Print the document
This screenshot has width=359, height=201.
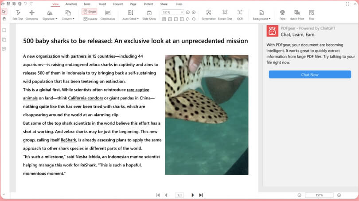click(282, 15)
